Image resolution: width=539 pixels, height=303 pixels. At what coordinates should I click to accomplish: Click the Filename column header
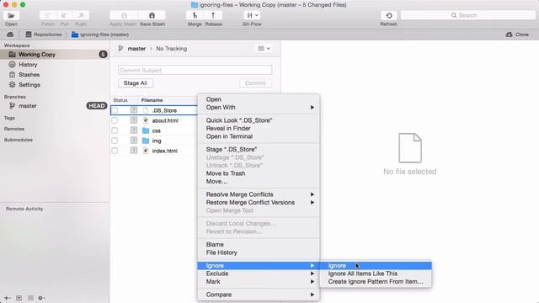tap(152, 100)
